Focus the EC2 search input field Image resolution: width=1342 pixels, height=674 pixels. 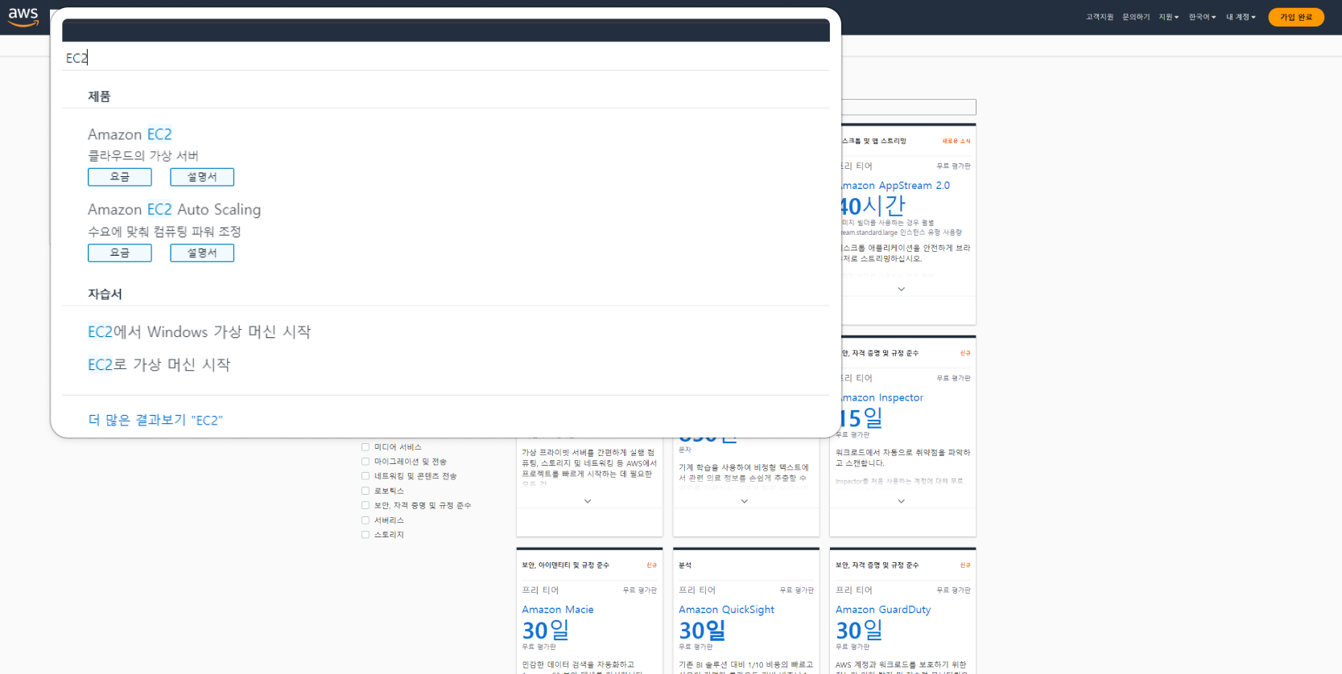(446, 58)
